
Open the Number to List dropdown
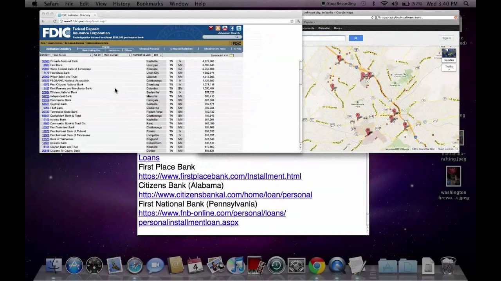point(157,55)
